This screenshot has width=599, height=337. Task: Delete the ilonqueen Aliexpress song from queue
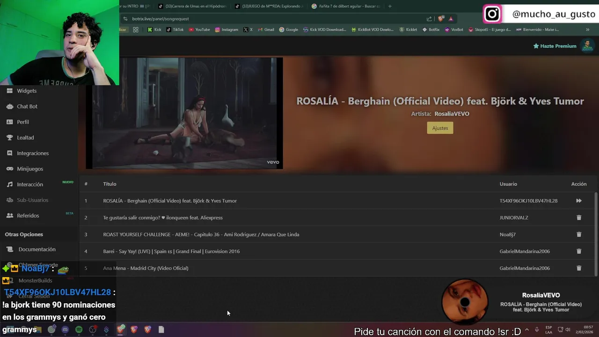click(578, 218)
